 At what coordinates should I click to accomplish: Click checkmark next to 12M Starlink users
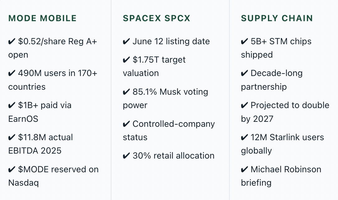pos(244,137)
